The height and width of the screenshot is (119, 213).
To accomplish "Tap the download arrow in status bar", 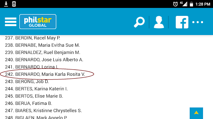I will [6, 4].
